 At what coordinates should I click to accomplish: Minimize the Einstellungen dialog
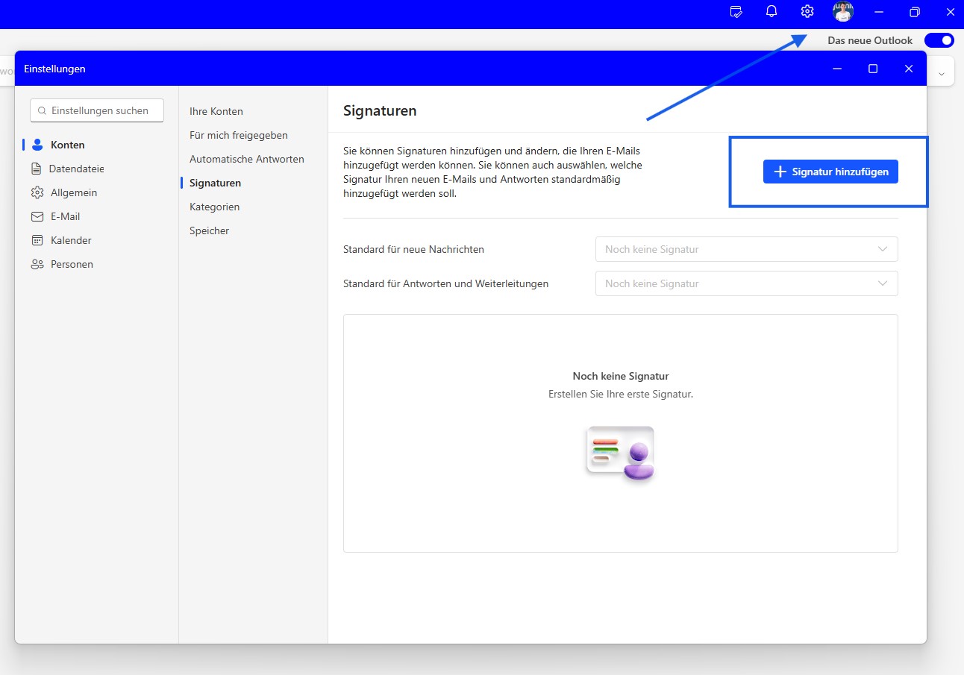pyautogui.click(x=837, y=69)
